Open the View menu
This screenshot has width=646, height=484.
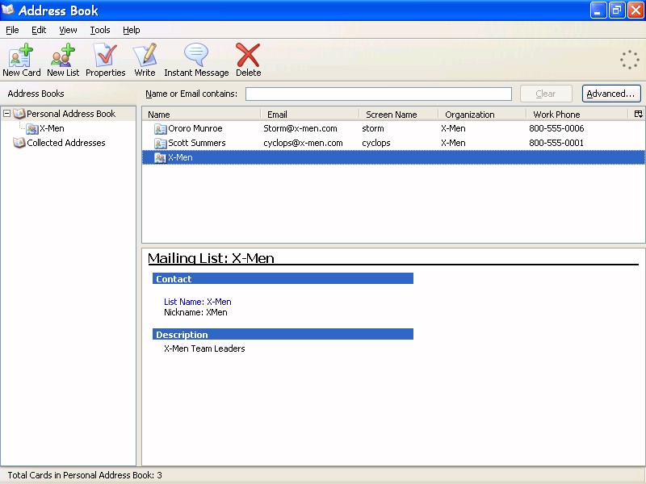68,30
